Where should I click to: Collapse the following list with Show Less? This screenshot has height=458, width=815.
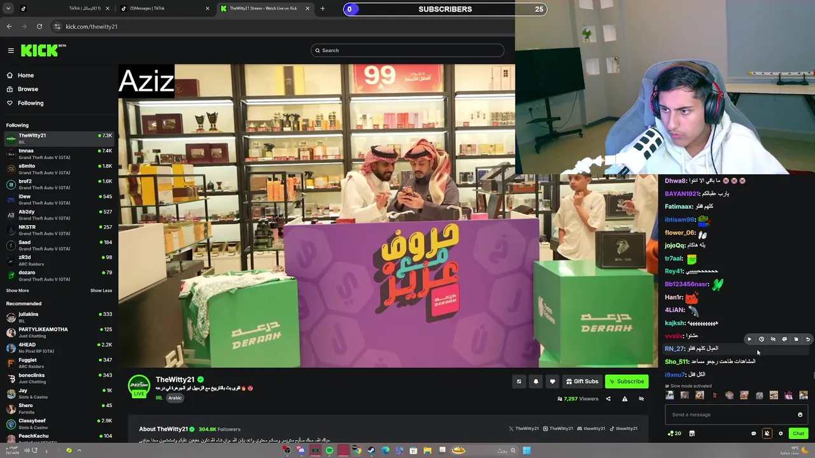pos(101,290)
